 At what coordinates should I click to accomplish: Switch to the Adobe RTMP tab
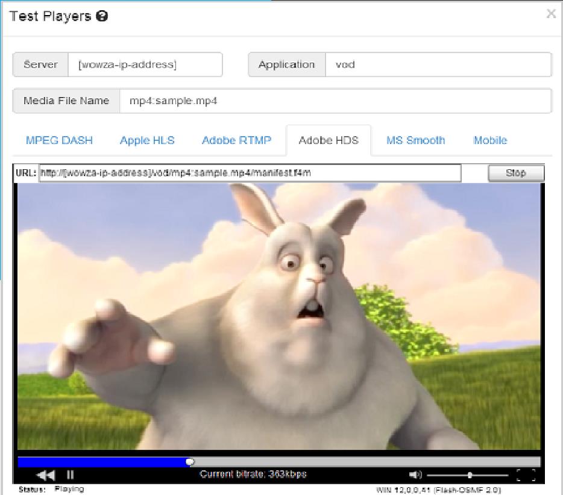pyautogui.click(x=237, y=140)
